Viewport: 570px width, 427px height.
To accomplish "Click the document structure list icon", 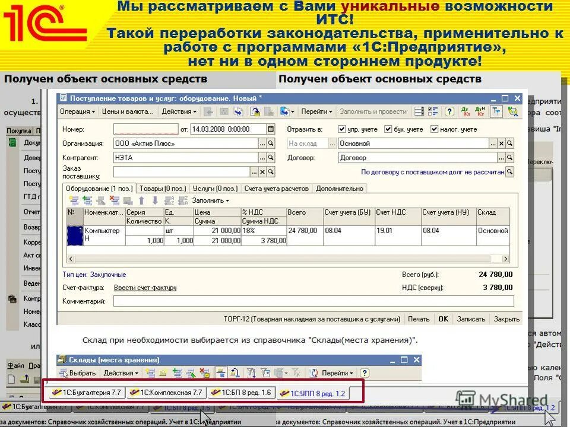I will [419, 112].
